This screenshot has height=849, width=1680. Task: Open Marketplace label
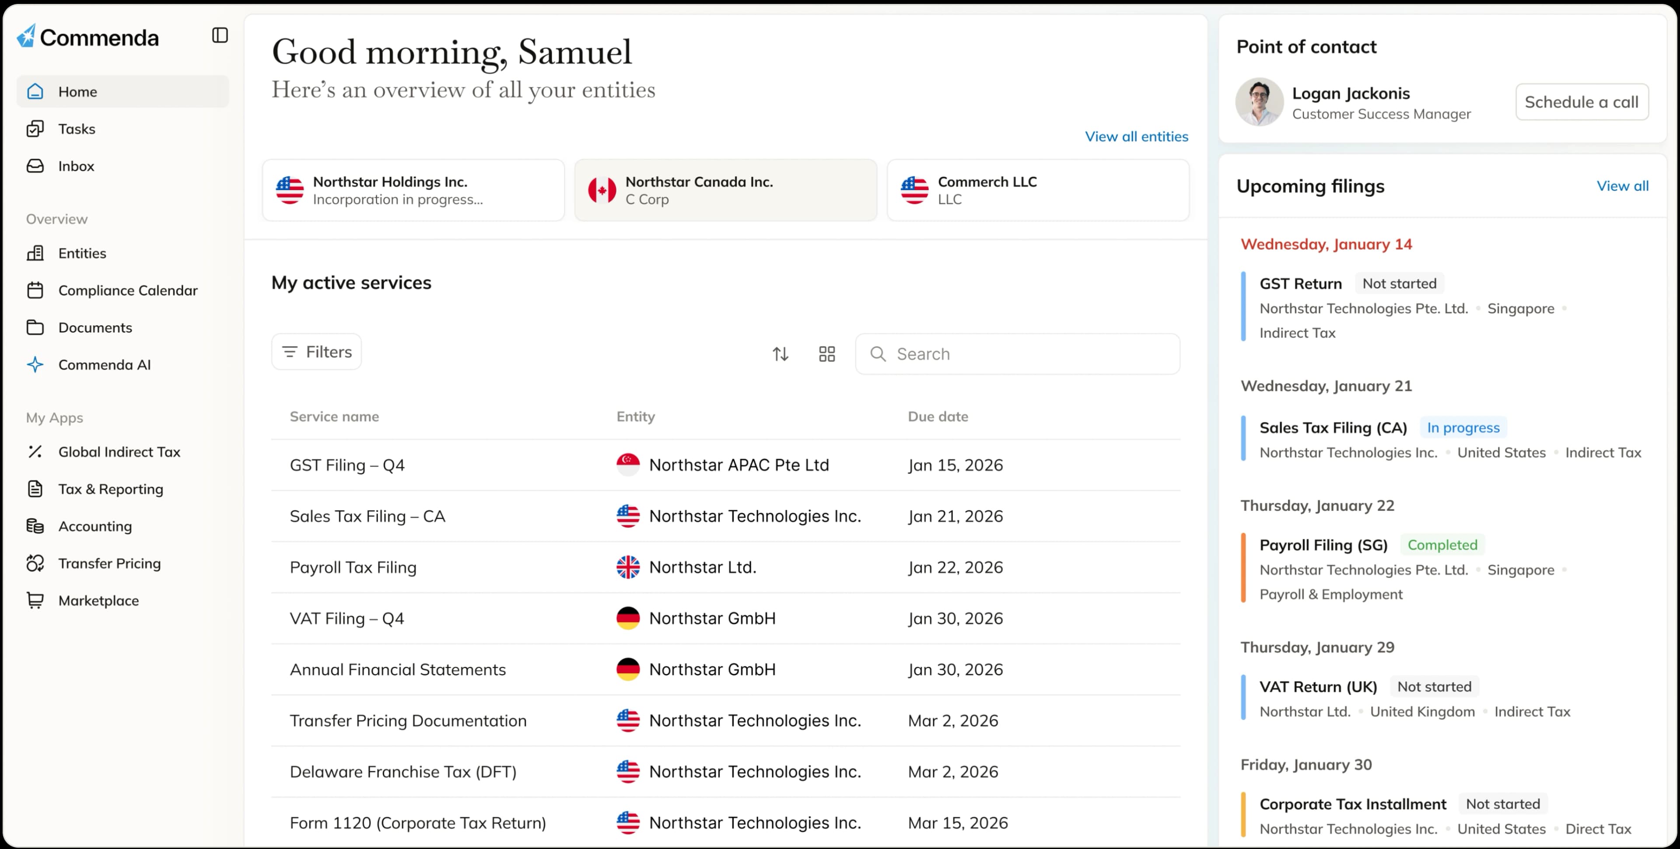(98, 601)
